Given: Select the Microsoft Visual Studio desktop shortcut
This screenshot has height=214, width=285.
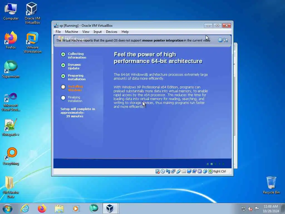Looking at the screenshot, I should click(x=11, y=102).
